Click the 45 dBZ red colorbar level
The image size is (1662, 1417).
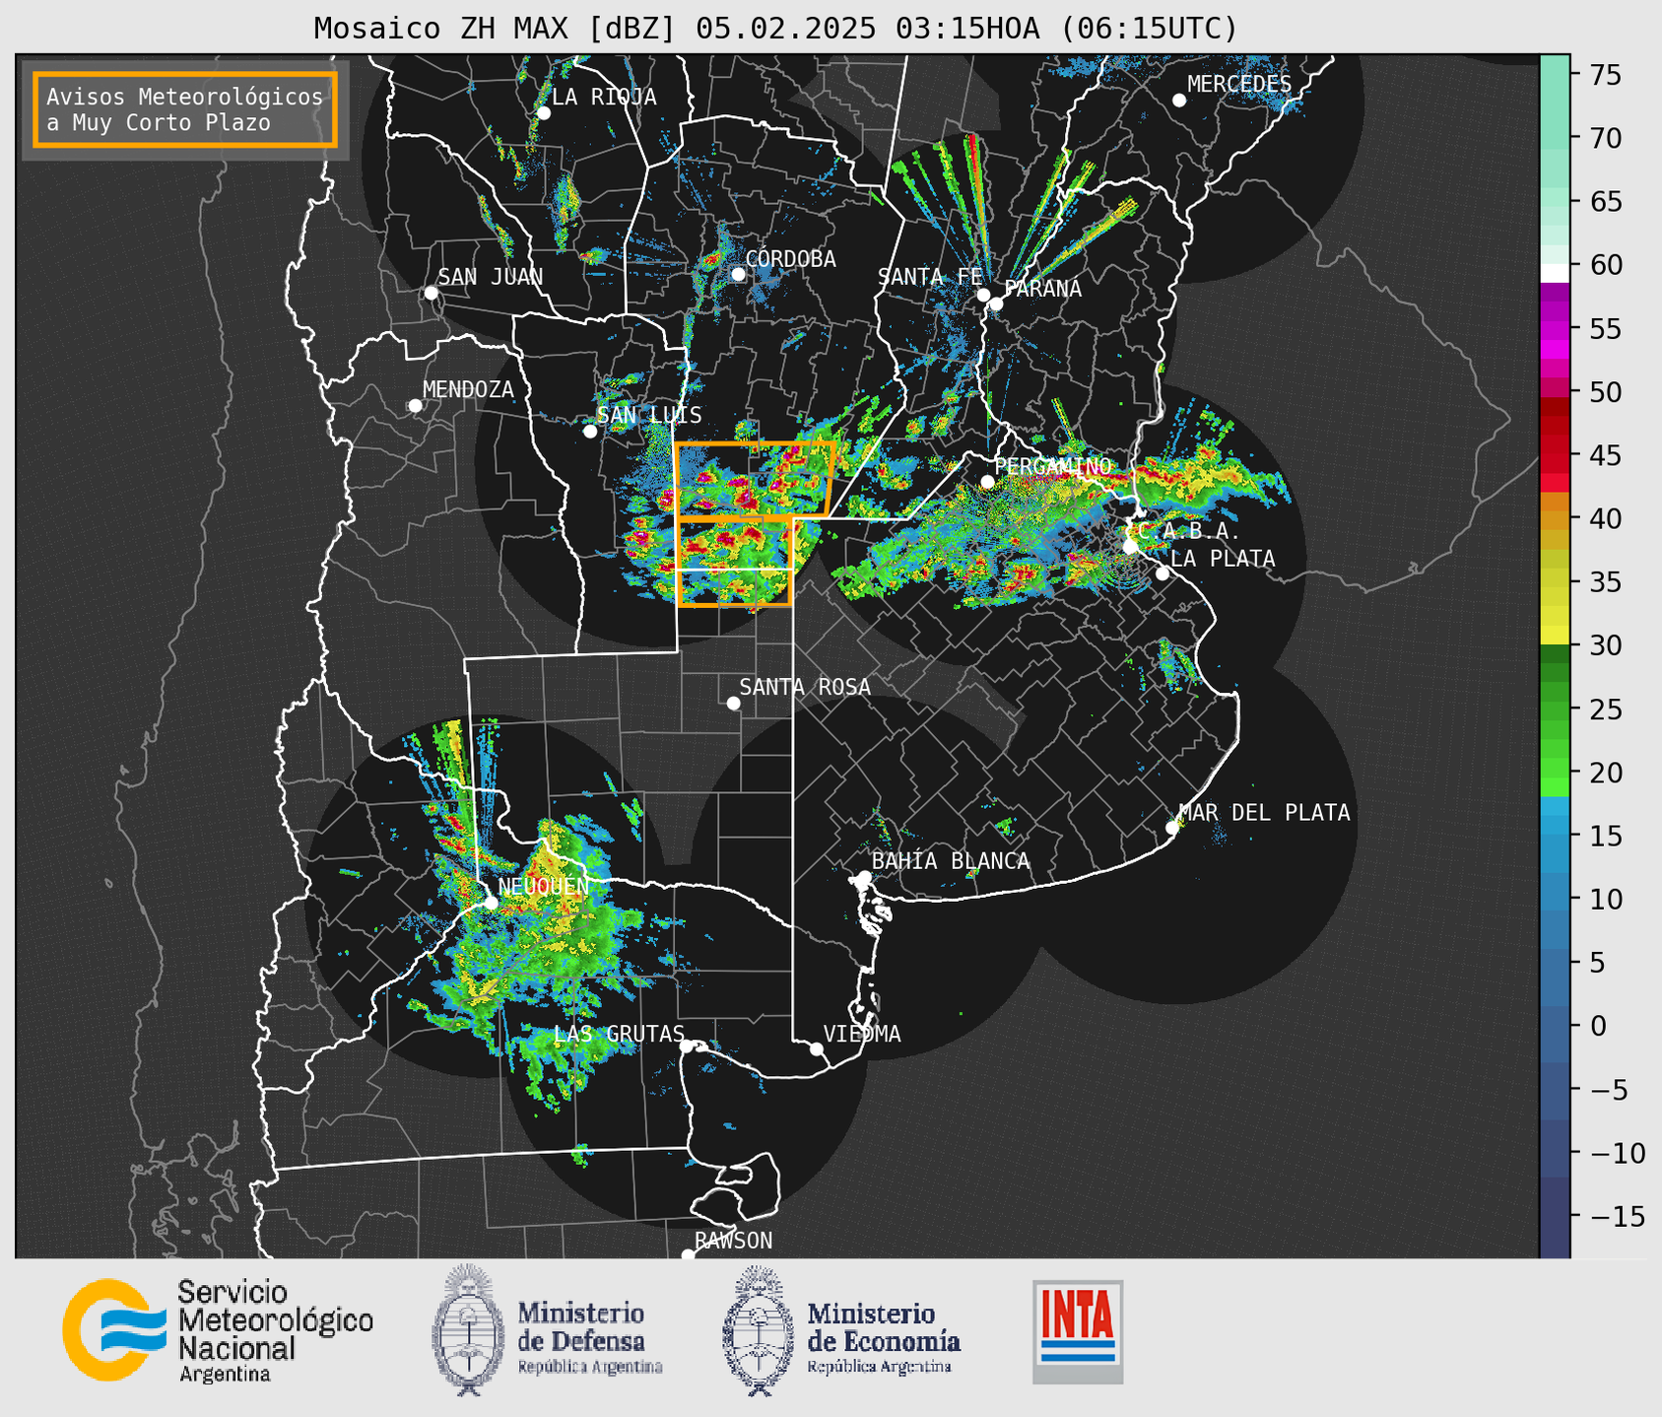1555,455
